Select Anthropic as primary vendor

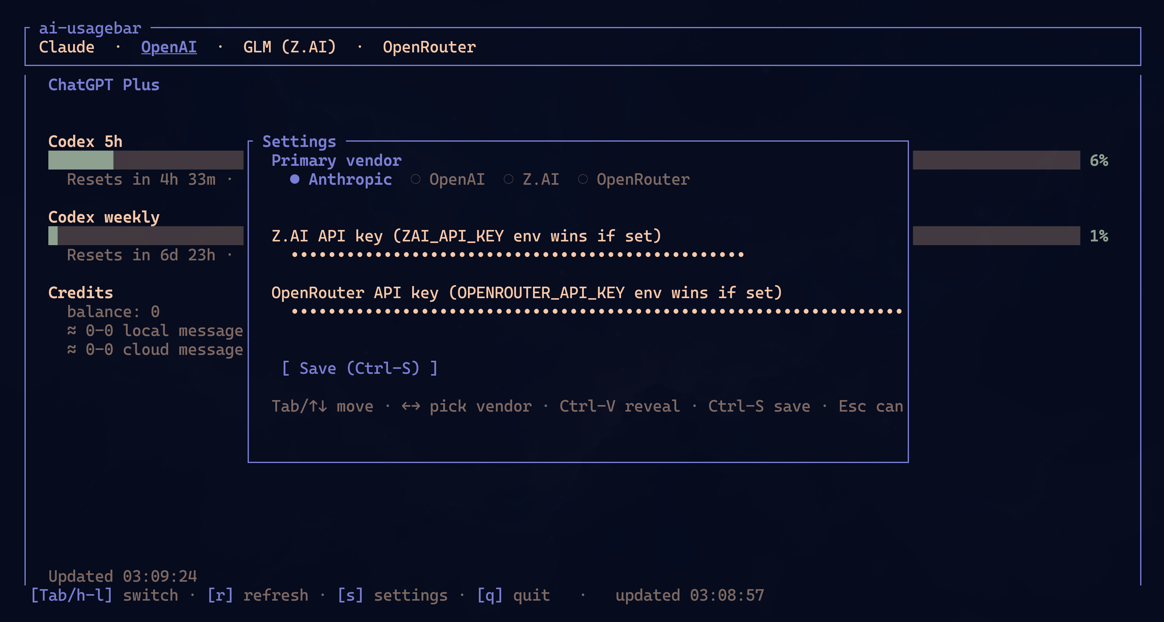point(341,179)
